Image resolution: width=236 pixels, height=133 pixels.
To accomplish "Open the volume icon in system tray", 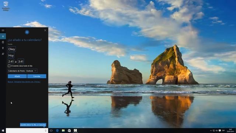I will [217, 130].
